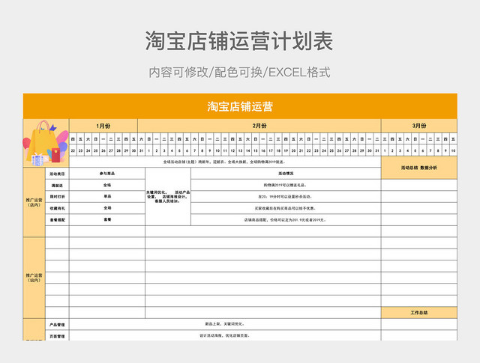
Task: Select the theme row starting 全场活动店铺(主题)
Action: tap(225, 162)
